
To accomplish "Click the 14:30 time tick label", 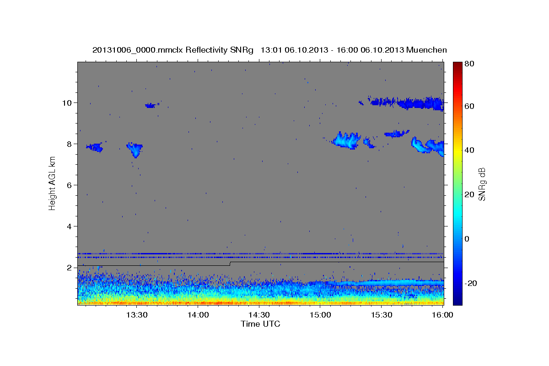I will [x=259, y=315].
